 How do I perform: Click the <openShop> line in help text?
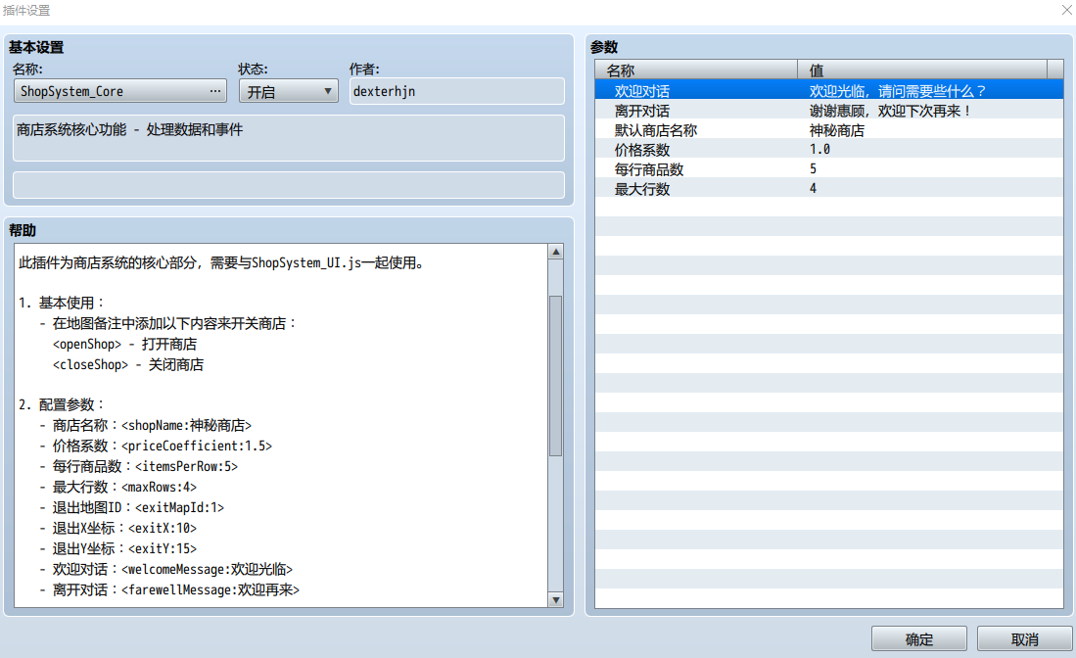(124, 344)
